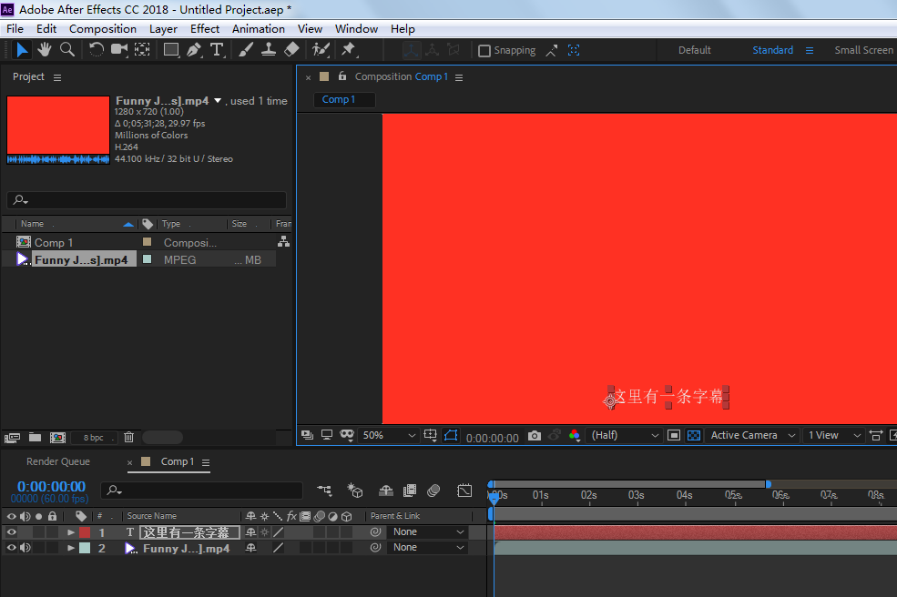The image size is (897, 597).
Task: Select the Clone Stamp tool
Action: tap(269, 50)
